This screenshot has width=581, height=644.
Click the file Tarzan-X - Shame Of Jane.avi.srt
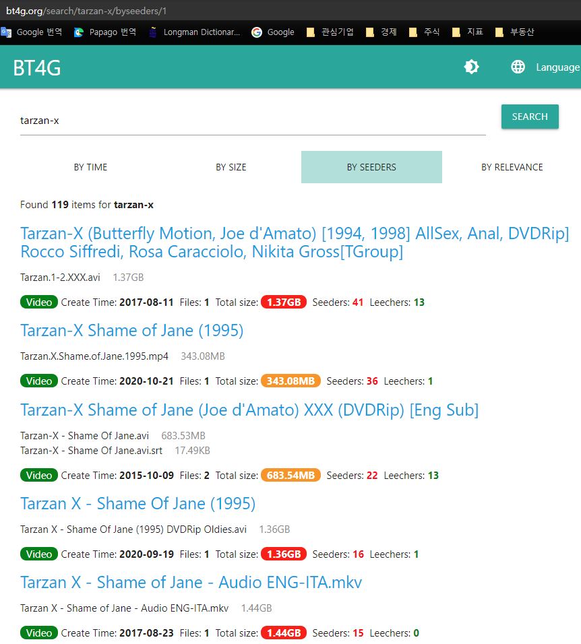pyautogui.click(x=91, y=451)
